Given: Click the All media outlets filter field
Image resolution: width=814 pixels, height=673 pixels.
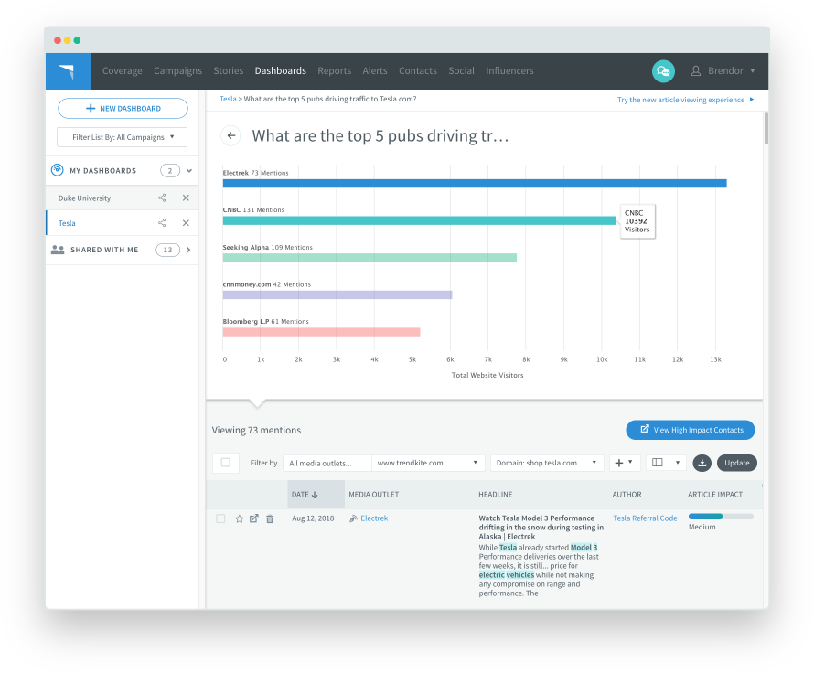Looking at the screenshot, I should coord(327,463).
